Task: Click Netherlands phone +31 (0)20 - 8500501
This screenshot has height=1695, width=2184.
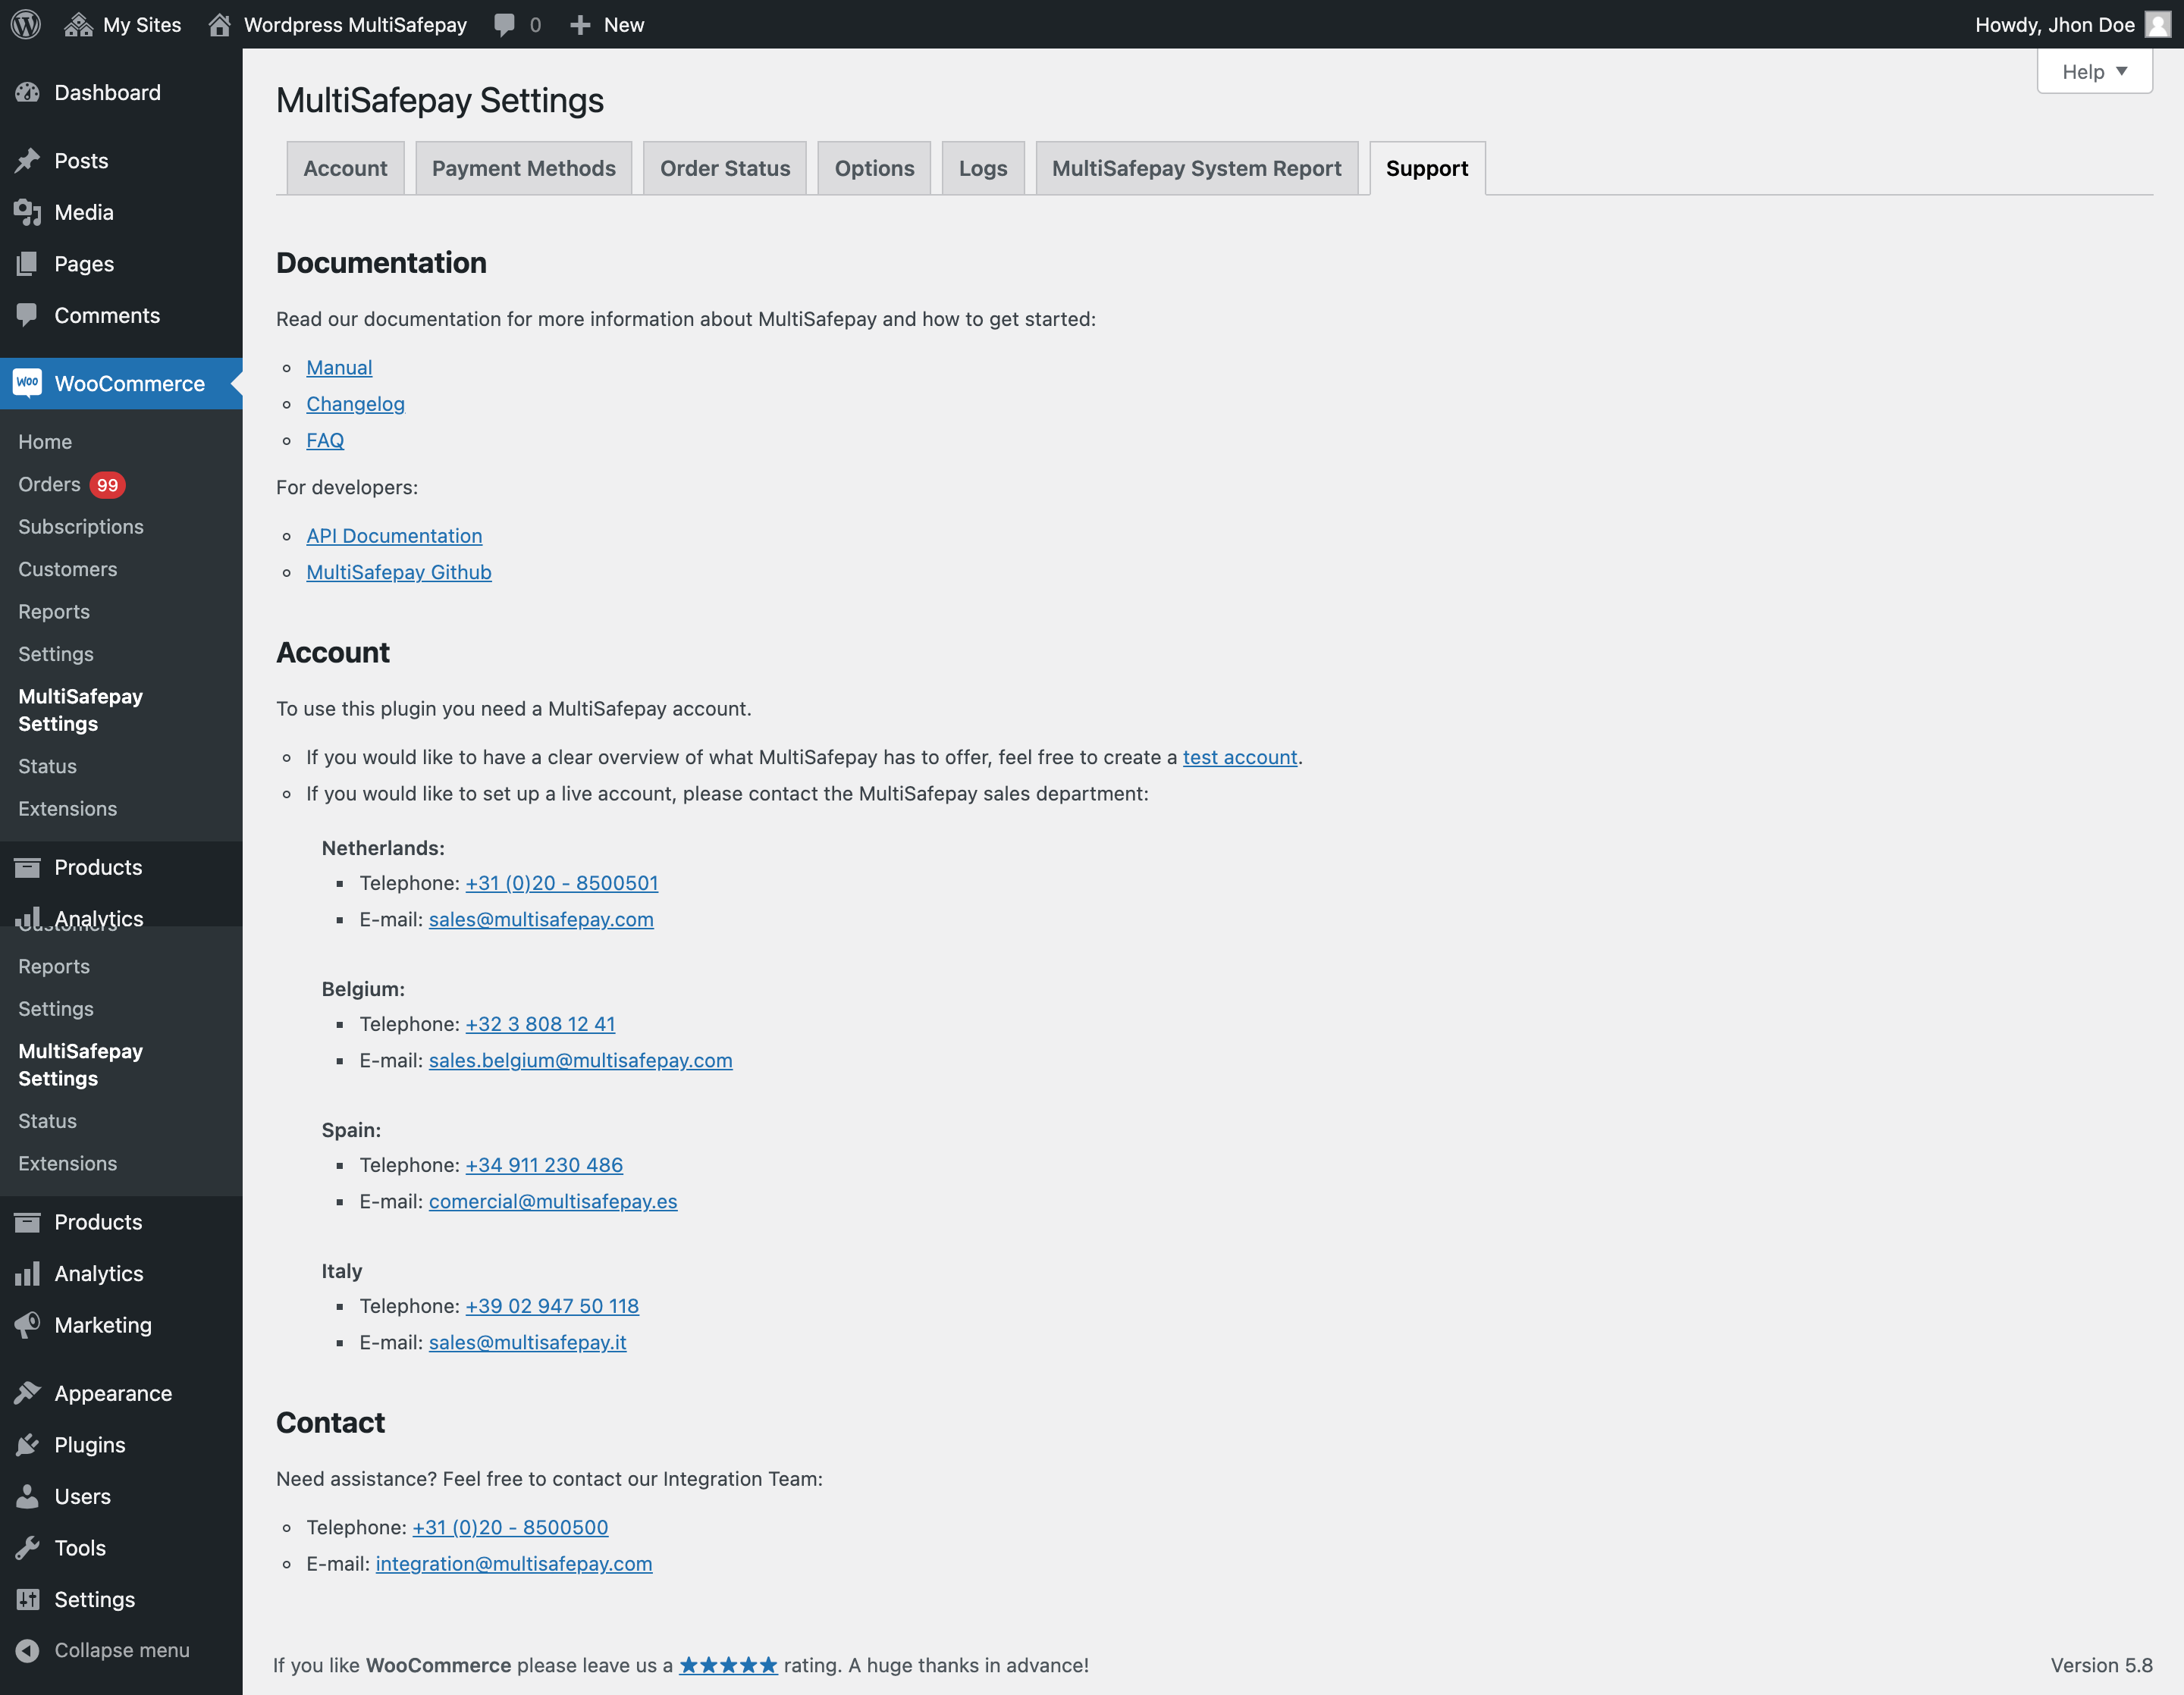Action: click(x=562, y=883)
